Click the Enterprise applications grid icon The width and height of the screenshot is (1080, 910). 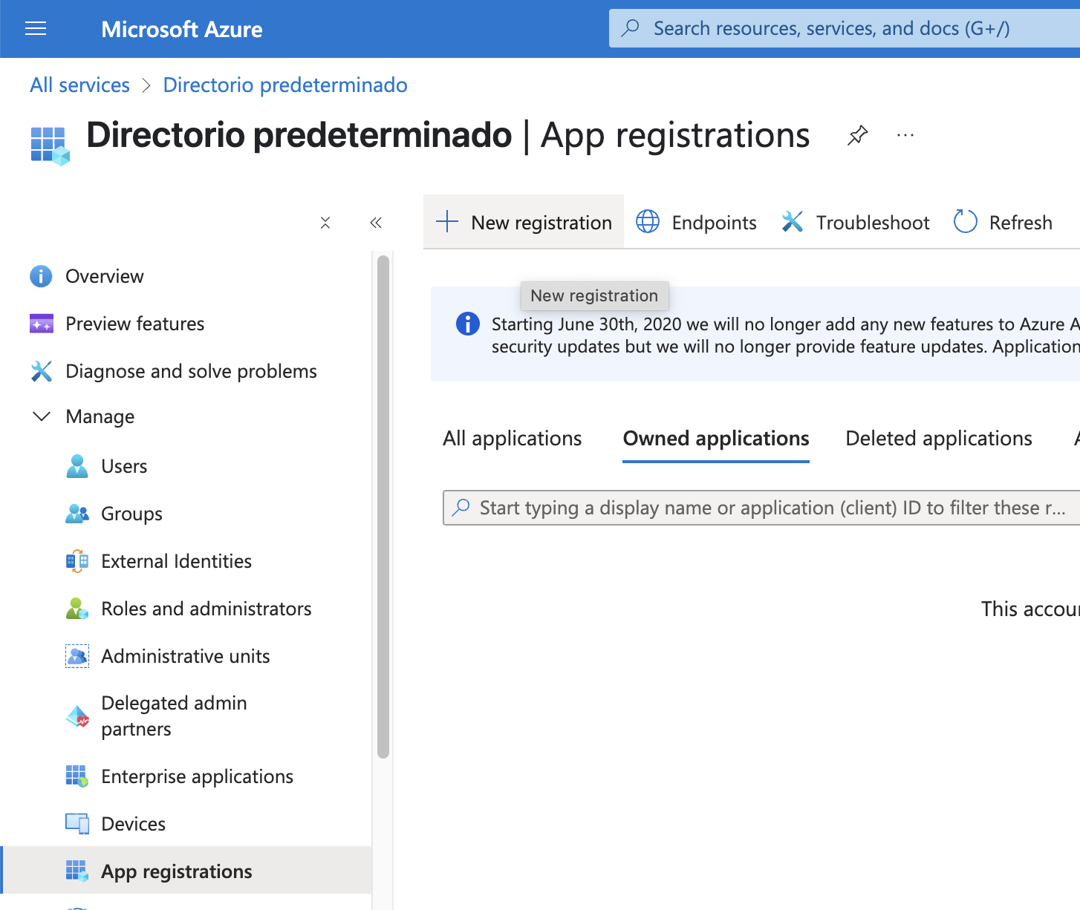point(77,776)
